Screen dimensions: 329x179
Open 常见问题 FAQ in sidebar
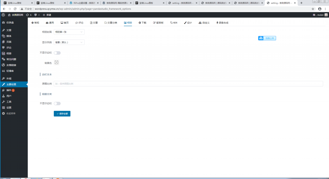tap(14, 59)
